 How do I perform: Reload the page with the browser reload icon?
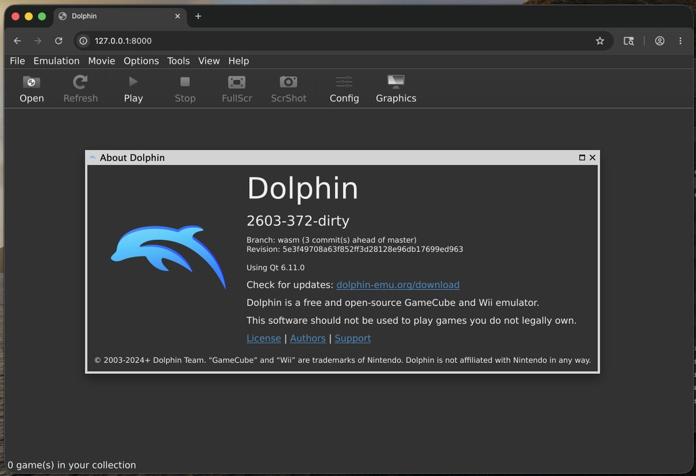tap(59, 41)
